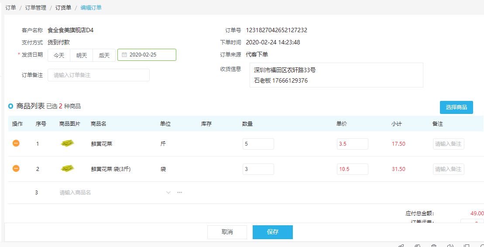Go to 订货单 in the breadcrumb
This screenshot has height=247, width=484.
63,8
